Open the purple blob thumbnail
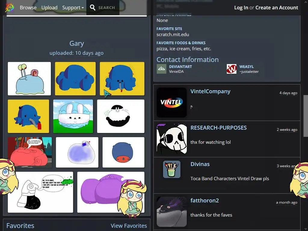Image resolution: width=308 pixels, height=231 pixels. point(111,192)
